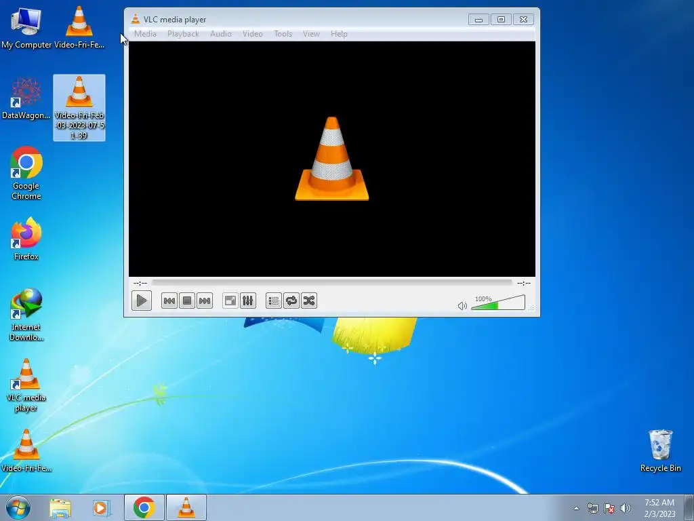Skip to next media track in VLC
The height and width of the screenshot is (521, 694).
point(205,301)
